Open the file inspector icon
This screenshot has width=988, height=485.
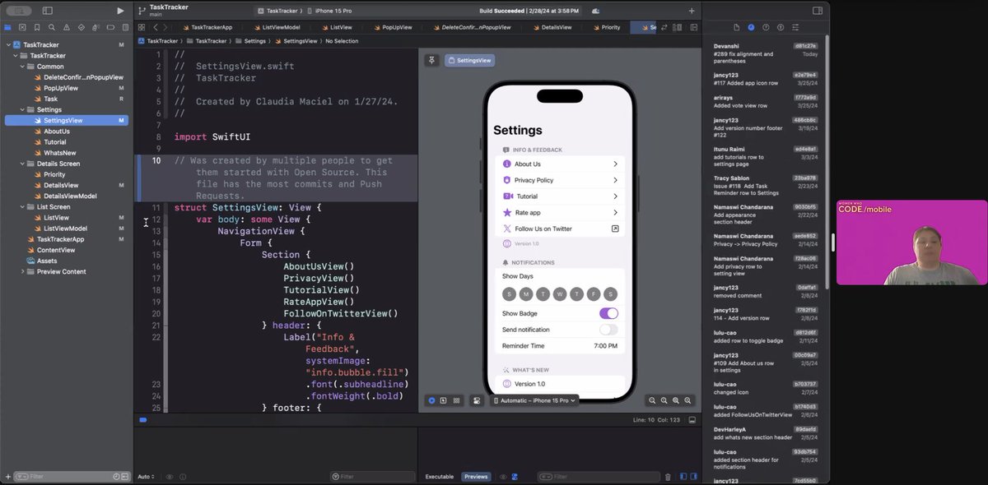(737, 27)
